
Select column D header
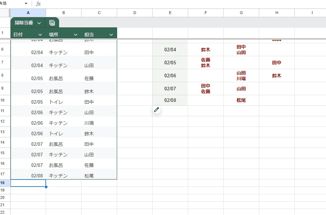pyautogui.click(x=135, y=13)
